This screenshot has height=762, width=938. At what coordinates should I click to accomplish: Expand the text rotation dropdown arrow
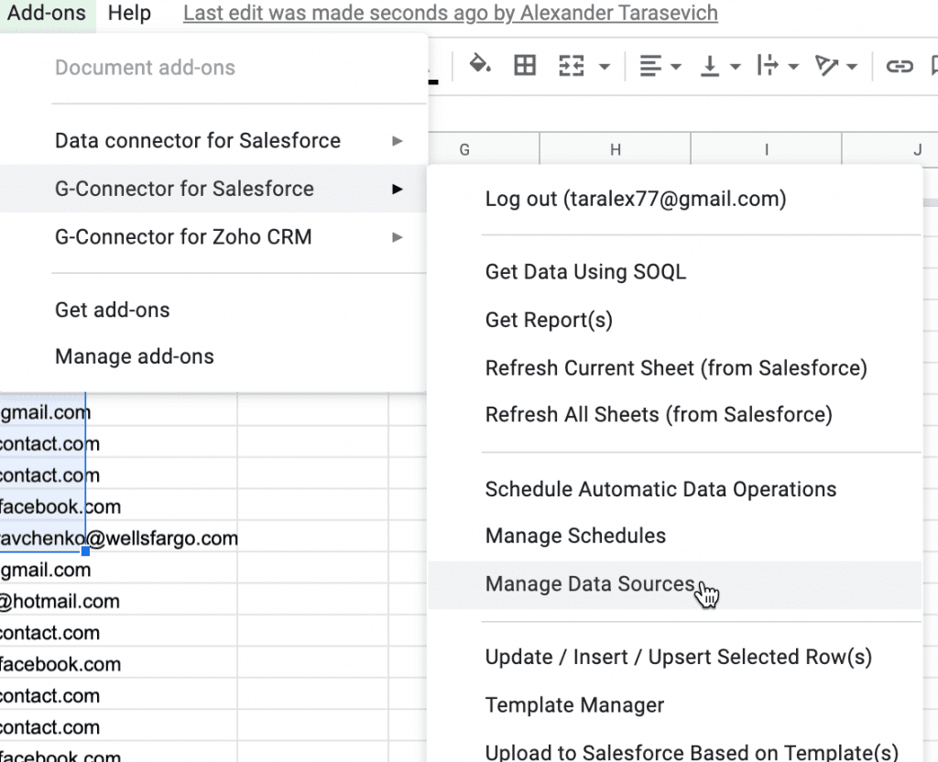pyautogui.click(x=852, y=66)
